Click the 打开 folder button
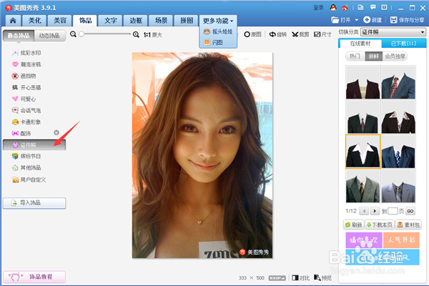The image size is (429, 286). point(340,20)
